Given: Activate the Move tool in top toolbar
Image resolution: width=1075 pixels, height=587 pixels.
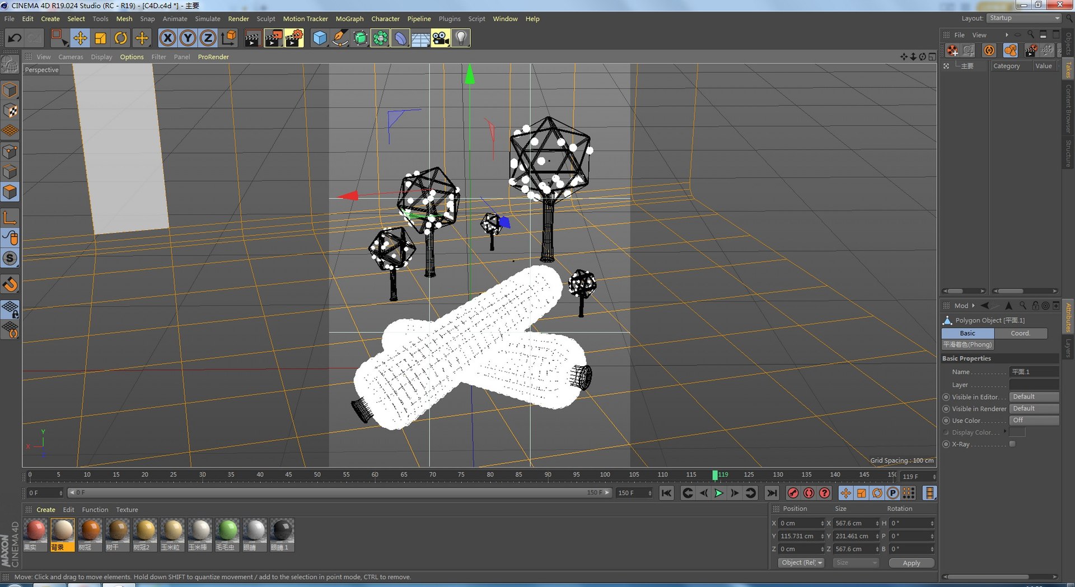Looking at the screenshot, I should tap(80, 38).
